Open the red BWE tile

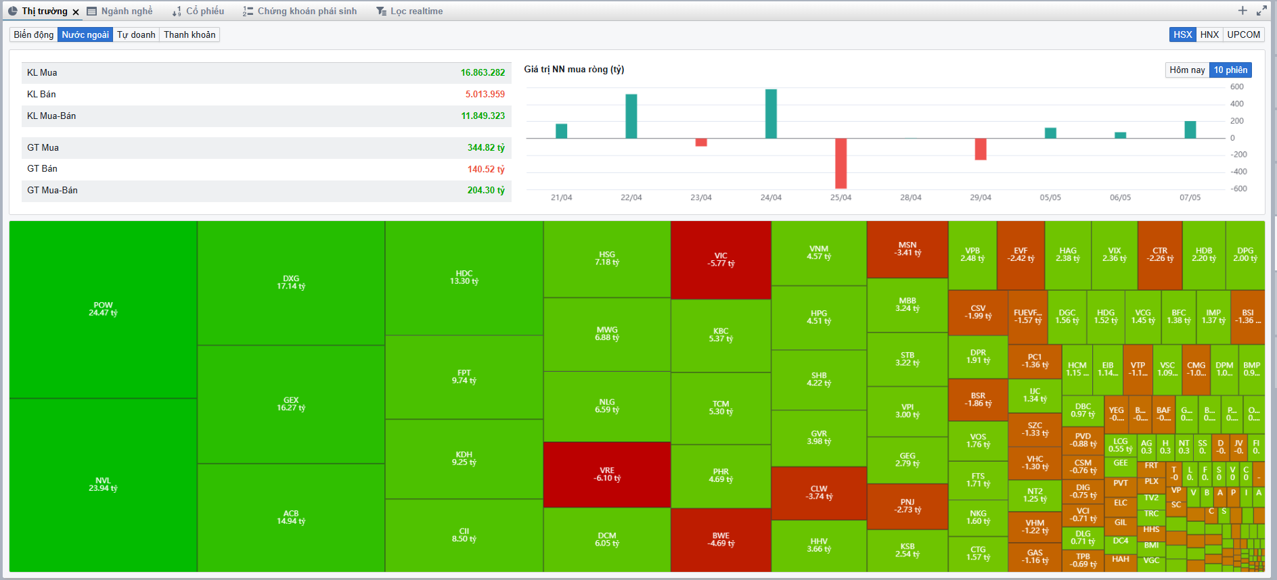click(721, 540)
